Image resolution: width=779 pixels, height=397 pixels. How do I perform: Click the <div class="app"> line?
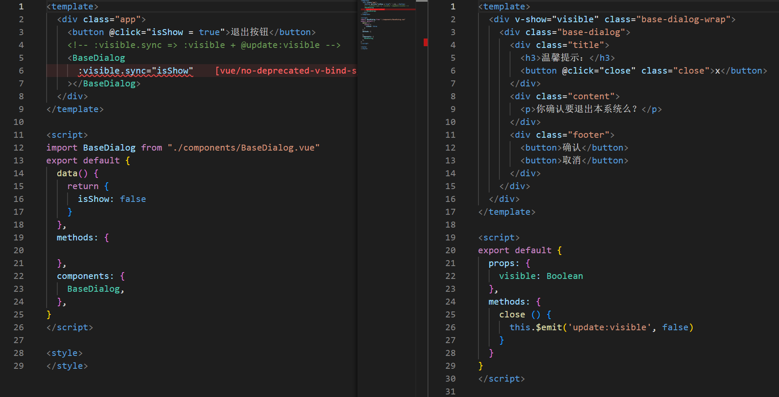point(101,19)
